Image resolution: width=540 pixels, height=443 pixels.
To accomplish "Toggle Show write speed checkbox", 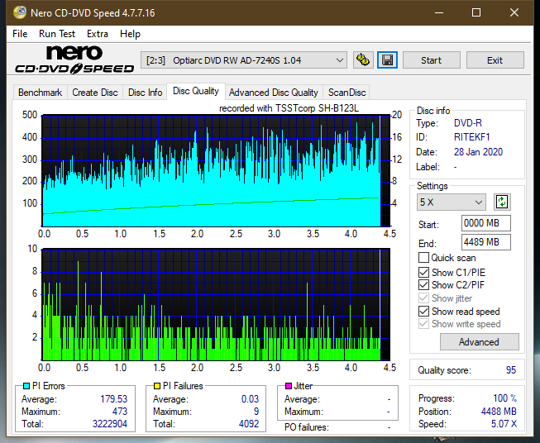I will tap(423, 324).
